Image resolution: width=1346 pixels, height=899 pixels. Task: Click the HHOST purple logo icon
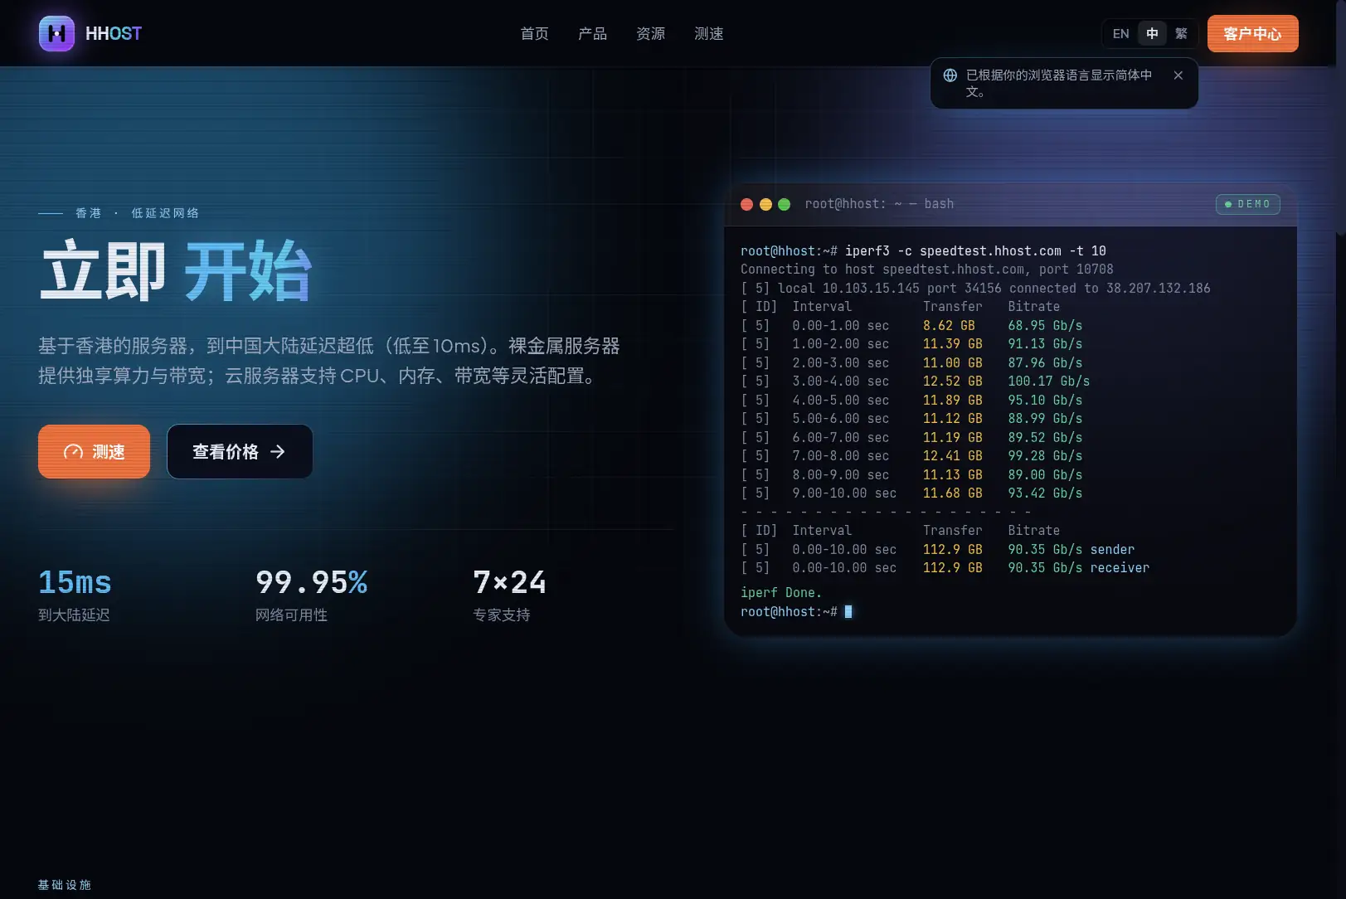(56, 33)
